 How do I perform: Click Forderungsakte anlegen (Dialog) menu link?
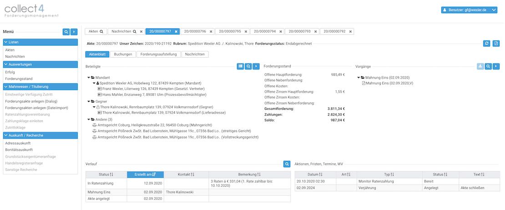pyautogui.click(x=31, y=101)
